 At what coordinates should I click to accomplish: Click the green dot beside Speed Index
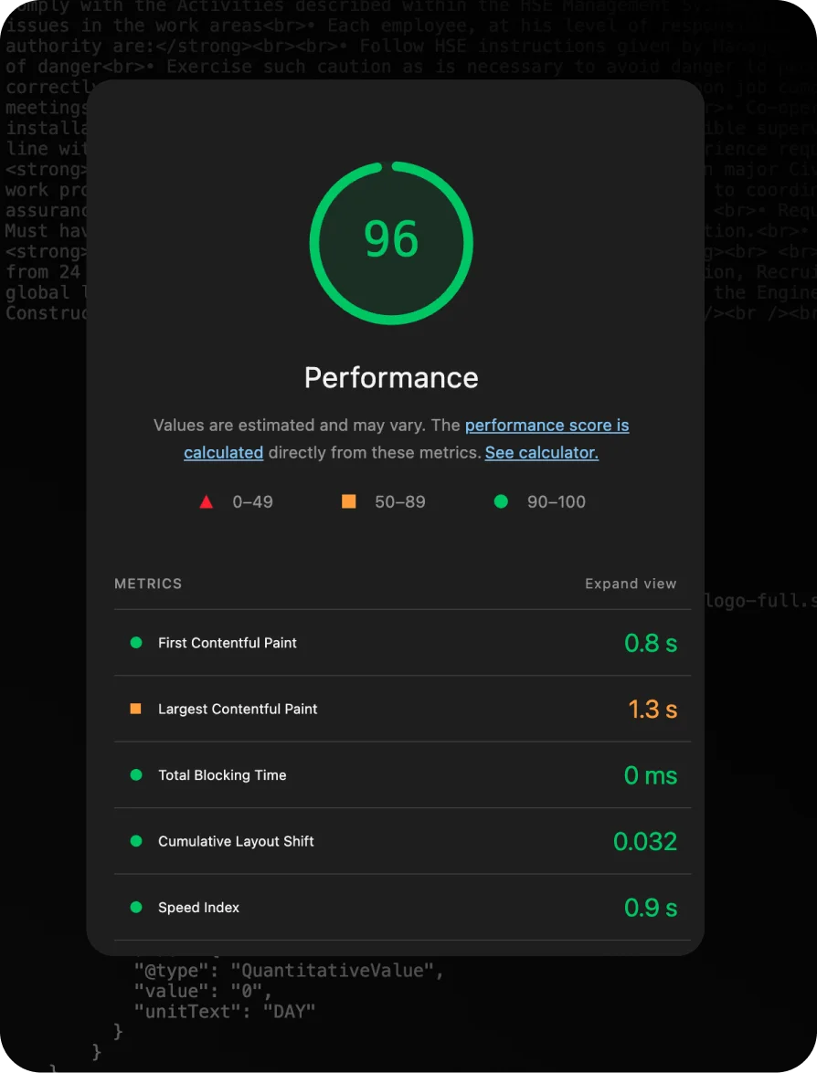(x=136, y=908)
